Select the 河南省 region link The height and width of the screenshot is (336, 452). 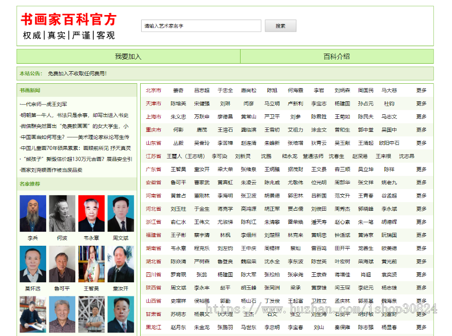coord(153,196)
